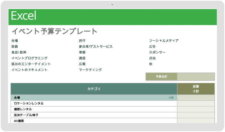The height and width of the screenshot is (132, 225).
Task: Select the スポンサー link
Action: (x=157, y=52)
